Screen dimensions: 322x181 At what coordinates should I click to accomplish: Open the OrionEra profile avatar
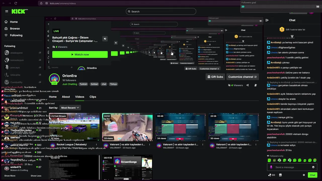click(x=54, y=79)
